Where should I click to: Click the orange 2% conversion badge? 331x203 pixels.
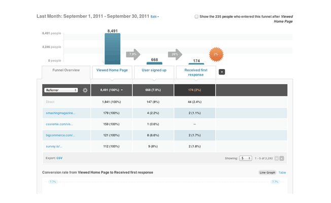click(x=216, y=54)
